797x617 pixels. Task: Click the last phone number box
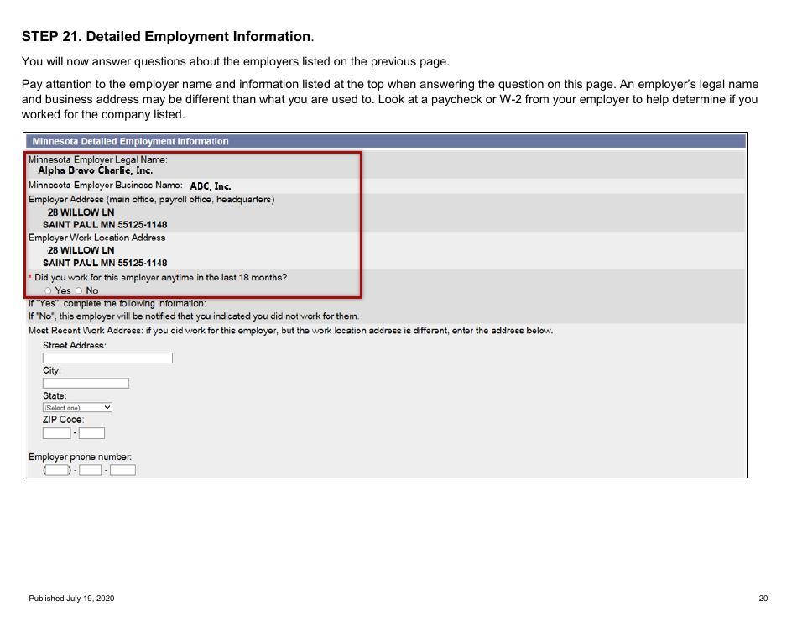coord(122,470)
